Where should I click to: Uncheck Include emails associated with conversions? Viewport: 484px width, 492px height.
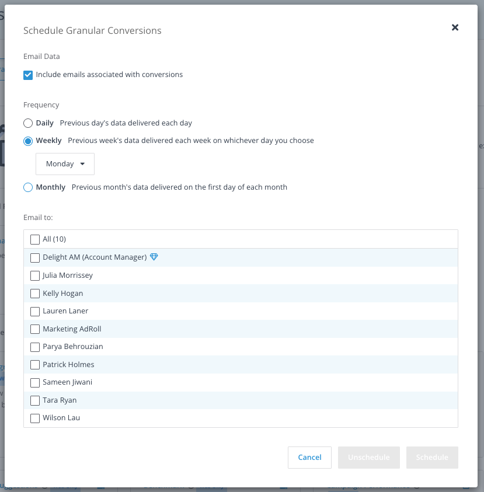click(x=28, y=75)
